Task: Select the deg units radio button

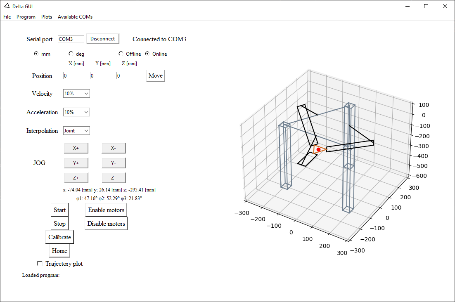Action: tap(71, 54)
